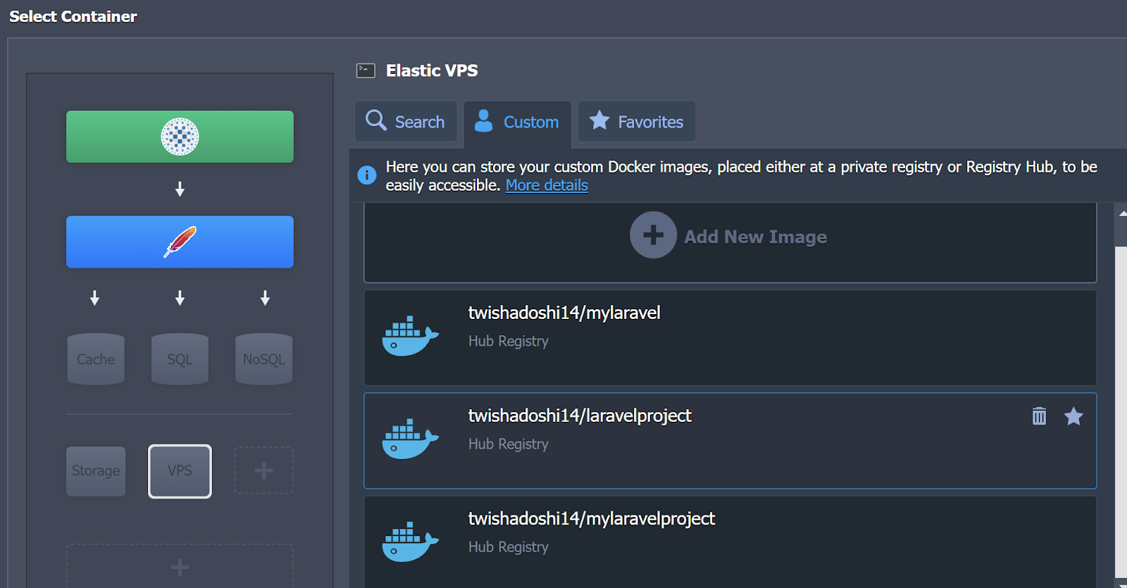This screenshot has height=588, width=1127.
Task: Open the Search tab
Action: point(406,122)
